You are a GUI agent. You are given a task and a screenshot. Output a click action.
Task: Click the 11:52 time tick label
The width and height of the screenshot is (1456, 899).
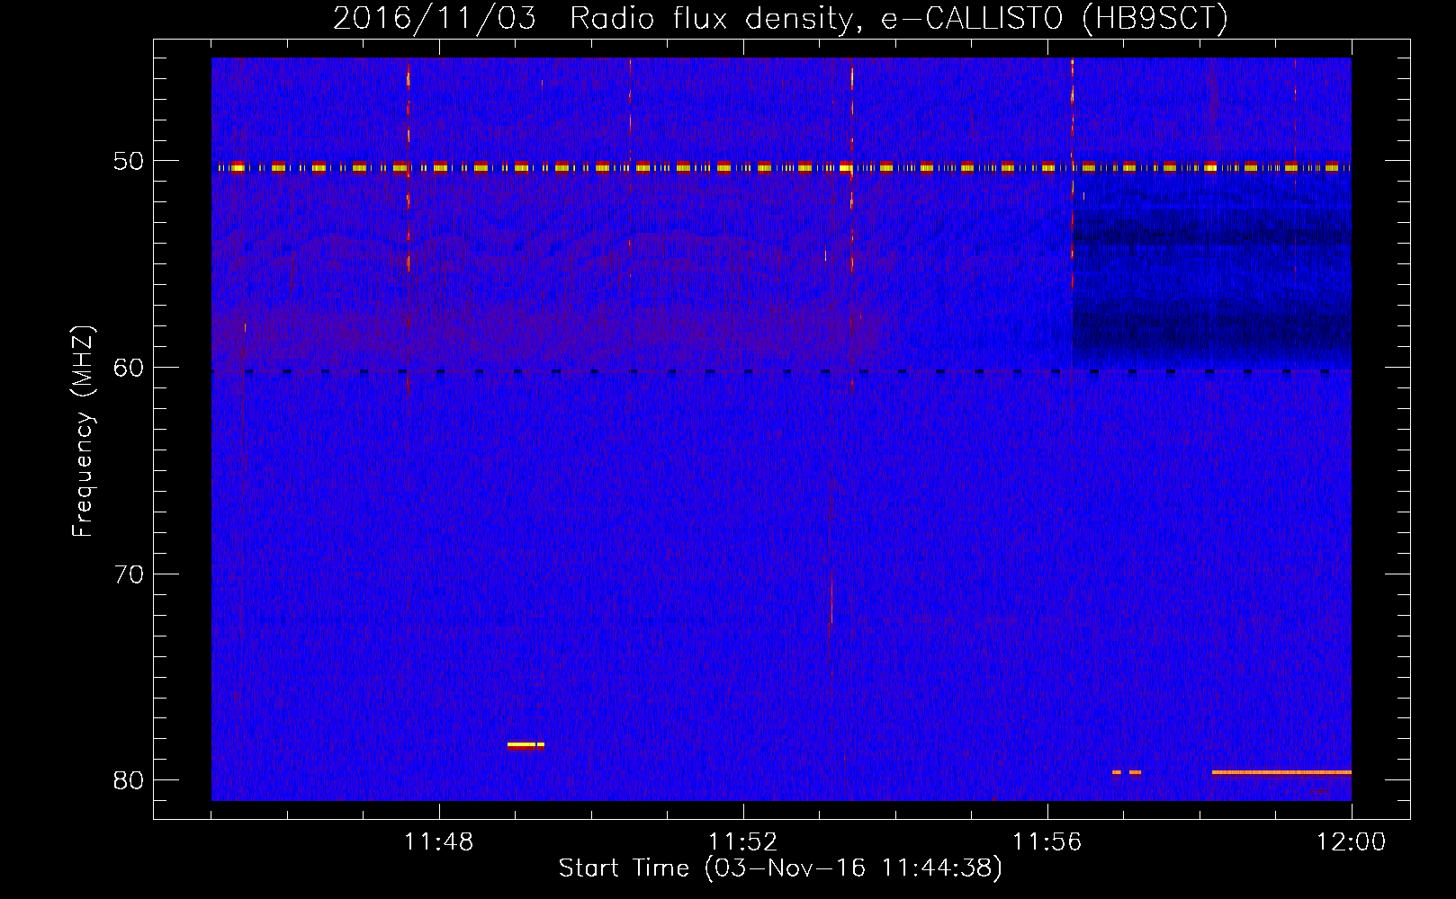pyautogui.click(x=742, y=842)
